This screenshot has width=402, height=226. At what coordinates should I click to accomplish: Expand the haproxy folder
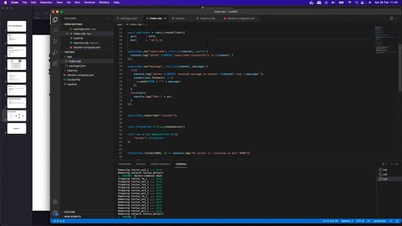[72, 70]
